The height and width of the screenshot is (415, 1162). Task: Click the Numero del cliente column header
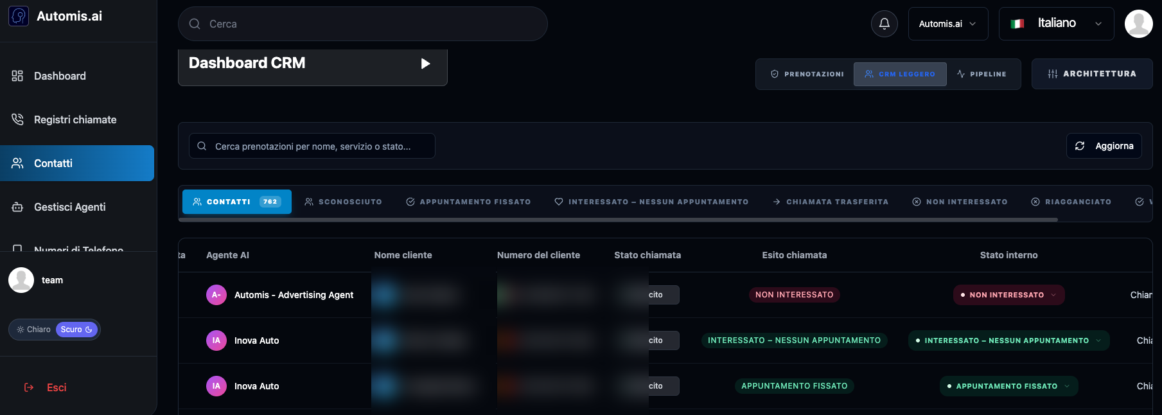pos(538,255)
